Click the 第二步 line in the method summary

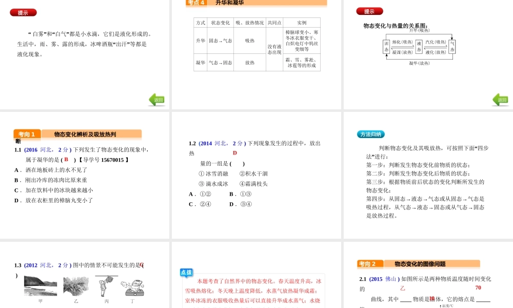click(x=418, y=174)
